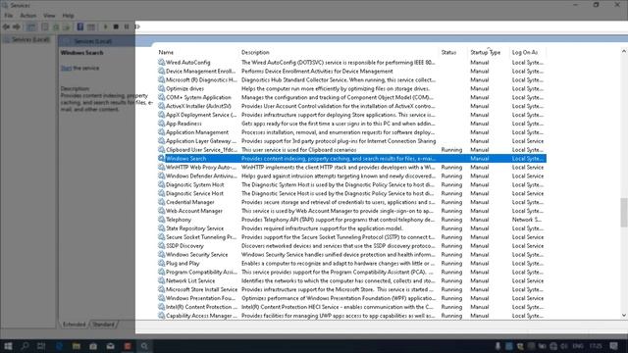Click the services list scroll down arrow

click(x=624, y=316)
